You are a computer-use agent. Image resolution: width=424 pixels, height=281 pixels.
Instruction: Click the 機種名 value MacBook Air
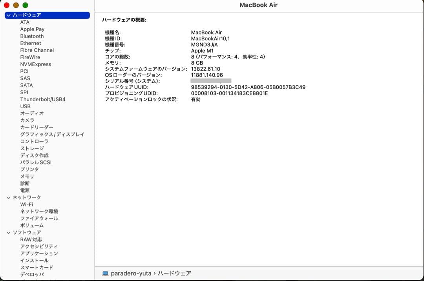(x=207, y=33)
